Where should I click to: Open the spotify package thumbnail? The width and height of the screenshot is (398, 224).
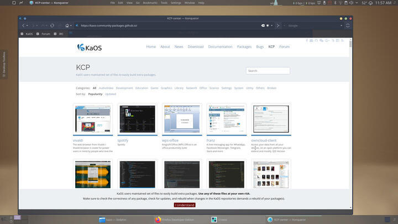pos(137,119)
